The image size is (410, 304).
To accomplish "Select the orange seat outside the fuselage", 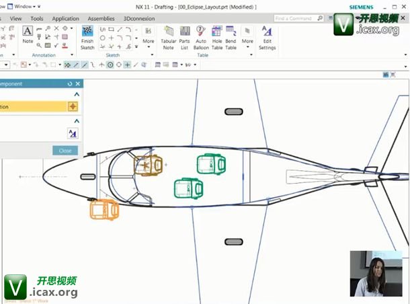I will [x=104, y=209].
